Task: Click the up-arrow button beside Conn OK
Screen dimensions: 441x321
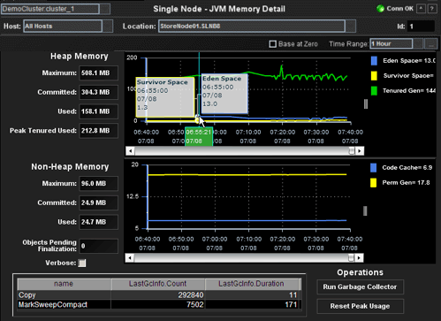Action: [421, 9]
